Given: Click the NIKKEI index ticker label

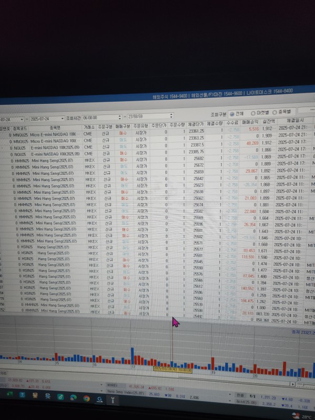Looking at the screenshot, I should [112, 385].
